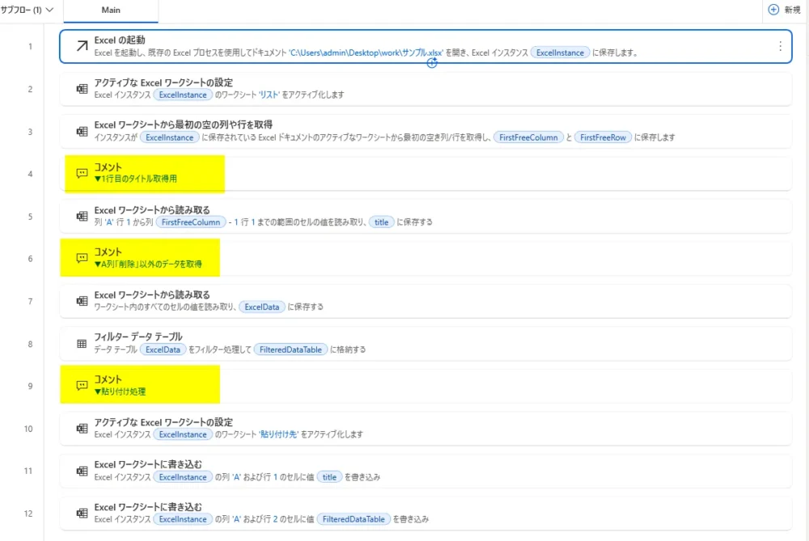Screen dimensions: 809x541
Task: Click the ExcelData variable in step 7
Action: coord(262,306)
